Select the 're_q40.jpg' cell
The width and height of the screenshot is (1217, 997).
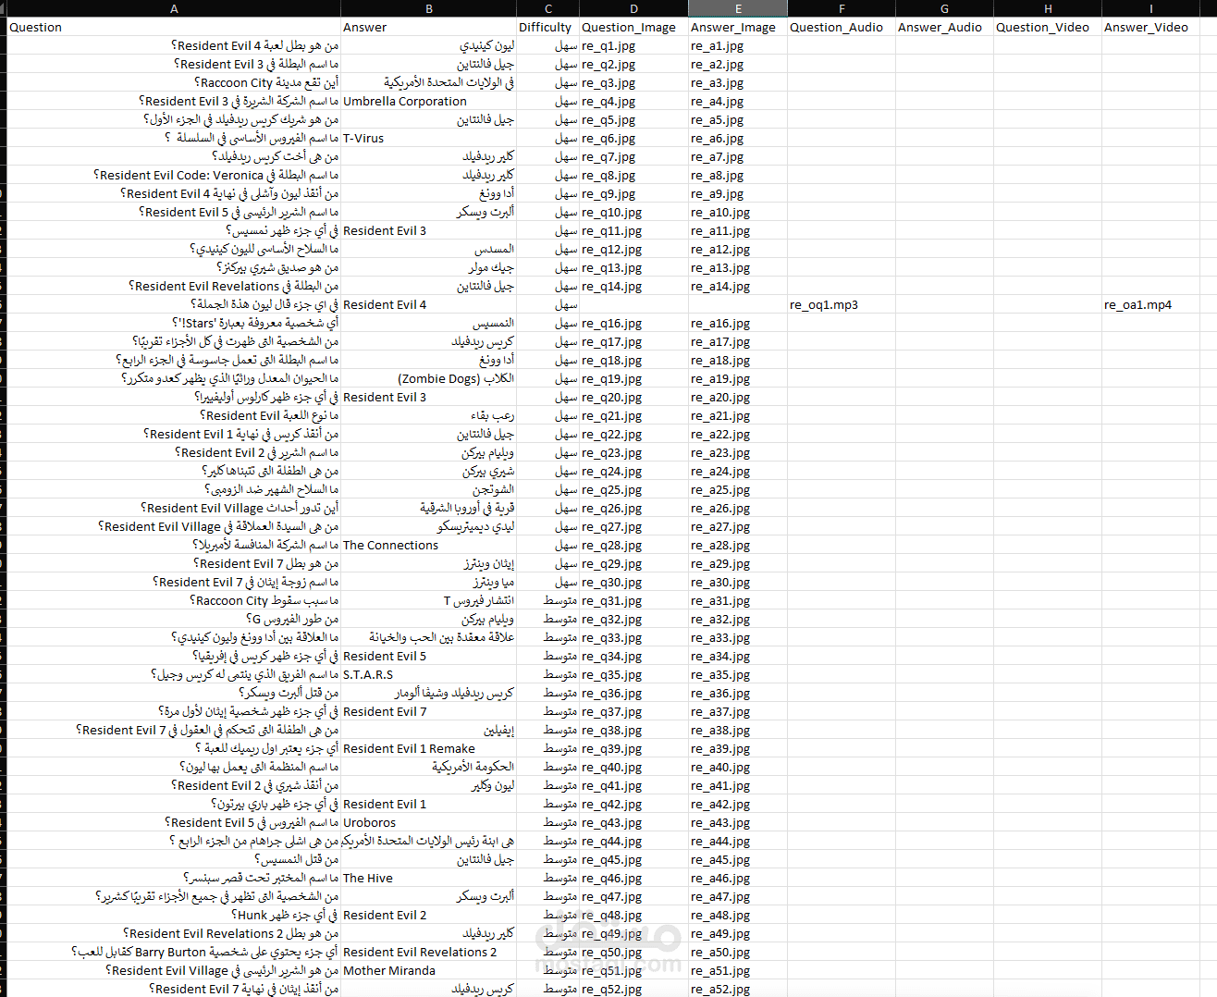point(633,767)
